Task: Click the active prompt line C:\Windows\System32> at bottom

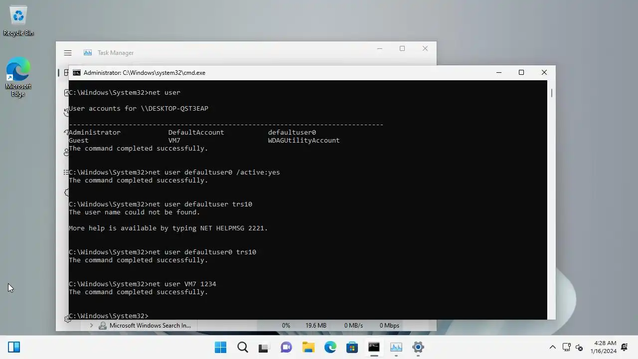Action: (109, 316)
